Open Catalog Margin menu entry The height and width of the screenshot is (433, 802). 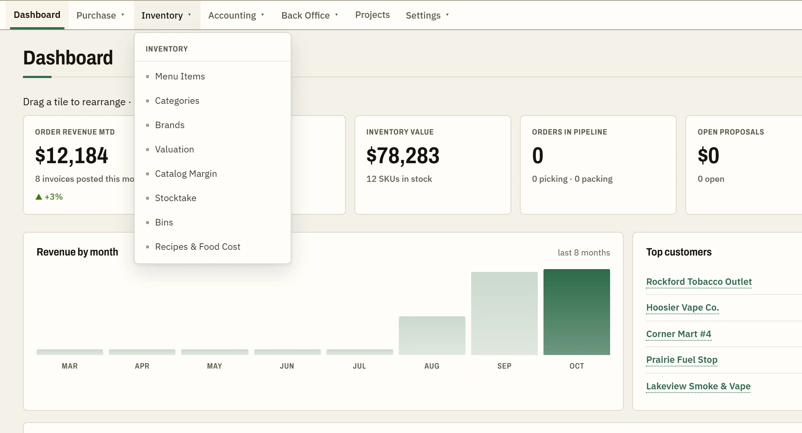[x=213, y=174]
